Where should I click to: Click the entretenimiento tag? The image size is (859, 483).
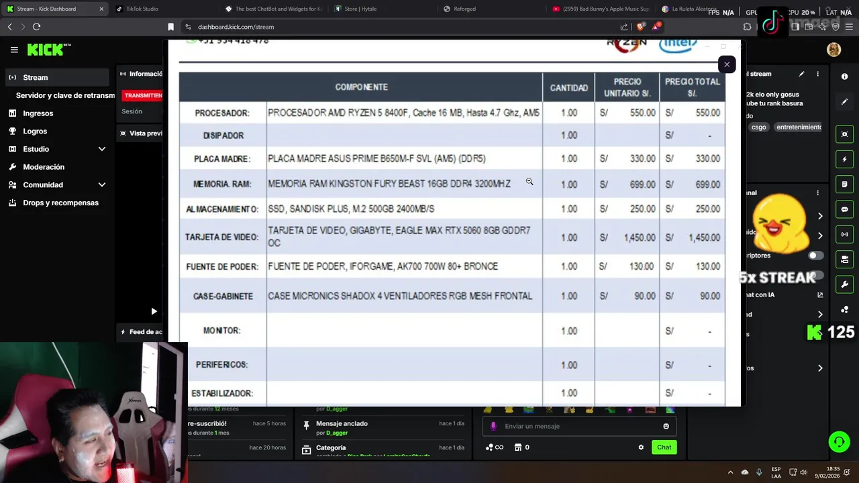(x=799, y=127)
